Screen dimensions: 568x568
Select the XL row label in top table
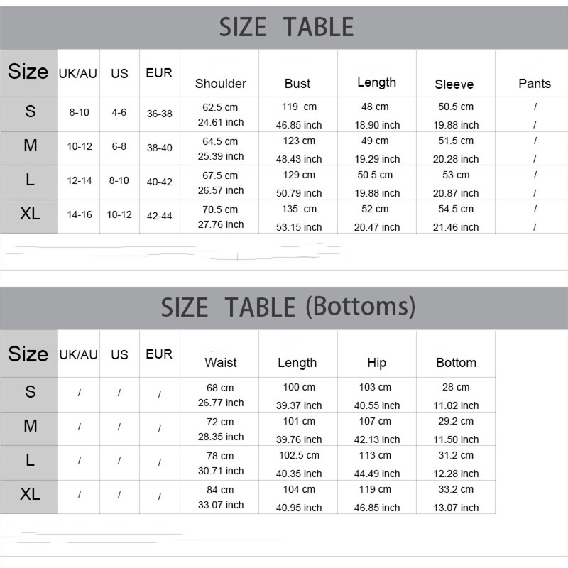click(30, 214)
